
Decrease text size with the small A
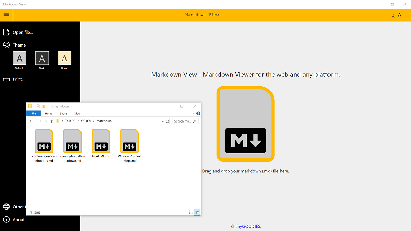click(393, 16)
